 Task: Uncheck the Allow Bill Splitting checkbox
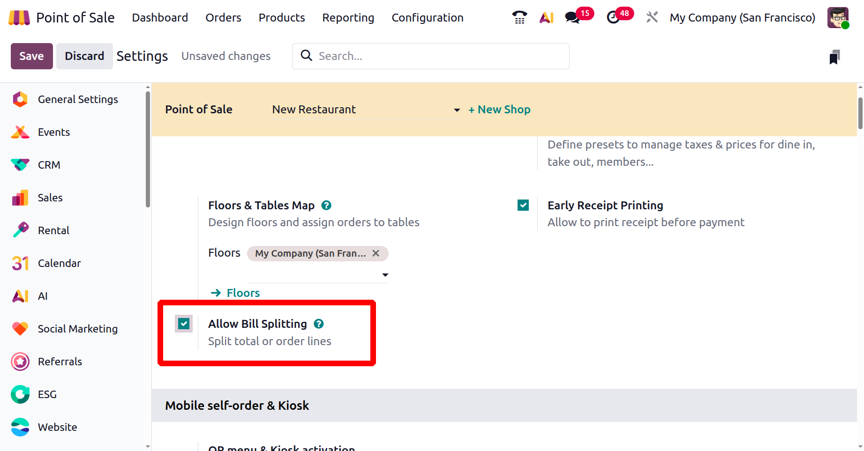(184, 324)
